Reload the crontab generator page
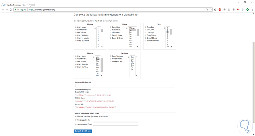This screenshot has height=136, width=255. pyautogui.click(x=11, y=10)
